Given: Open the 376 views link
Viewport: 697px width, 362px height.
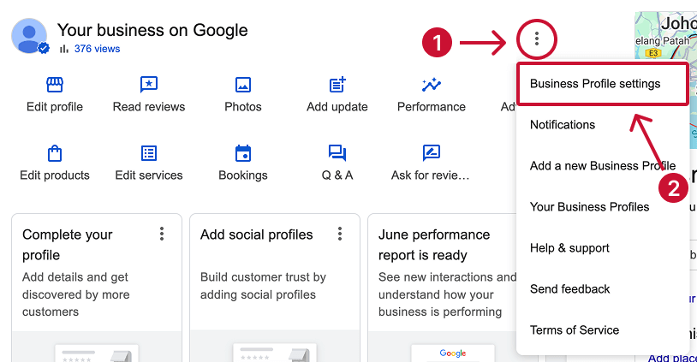Looking at the screenshot, I should 97,49.
